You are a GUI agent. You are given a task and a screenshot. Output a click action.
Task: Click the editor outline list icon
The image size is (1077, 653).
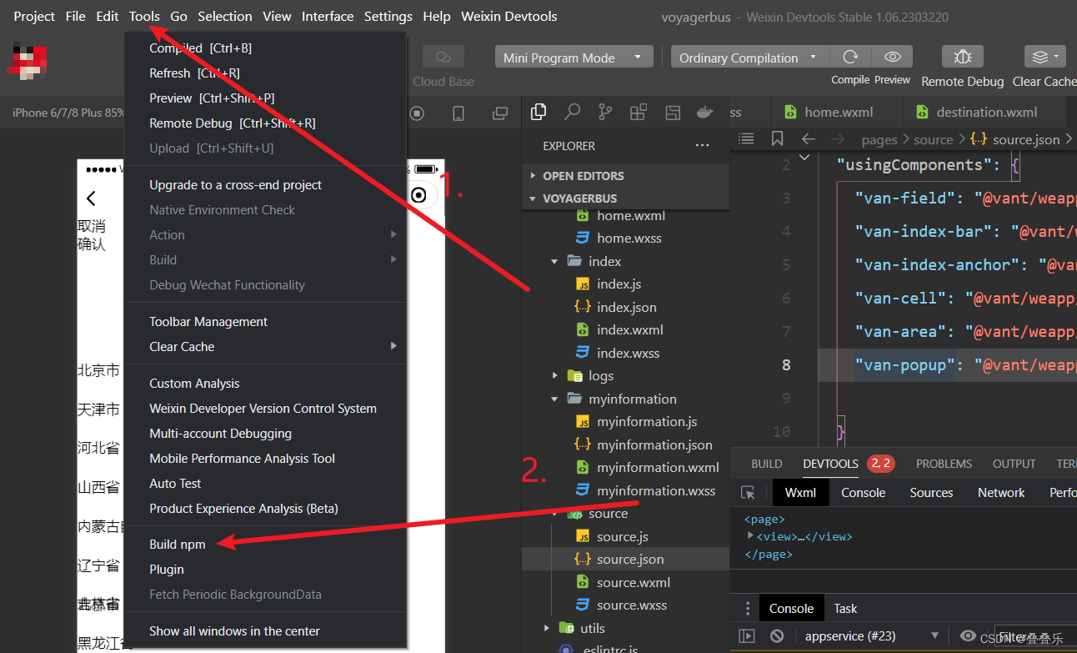tap(746, 138)
